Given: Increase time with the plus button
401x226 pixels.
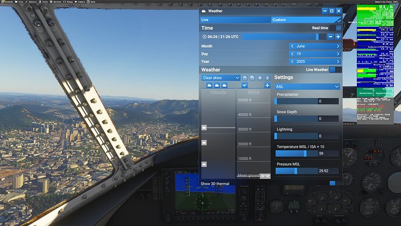Looking at the screenshot, I should pos(338,37).
